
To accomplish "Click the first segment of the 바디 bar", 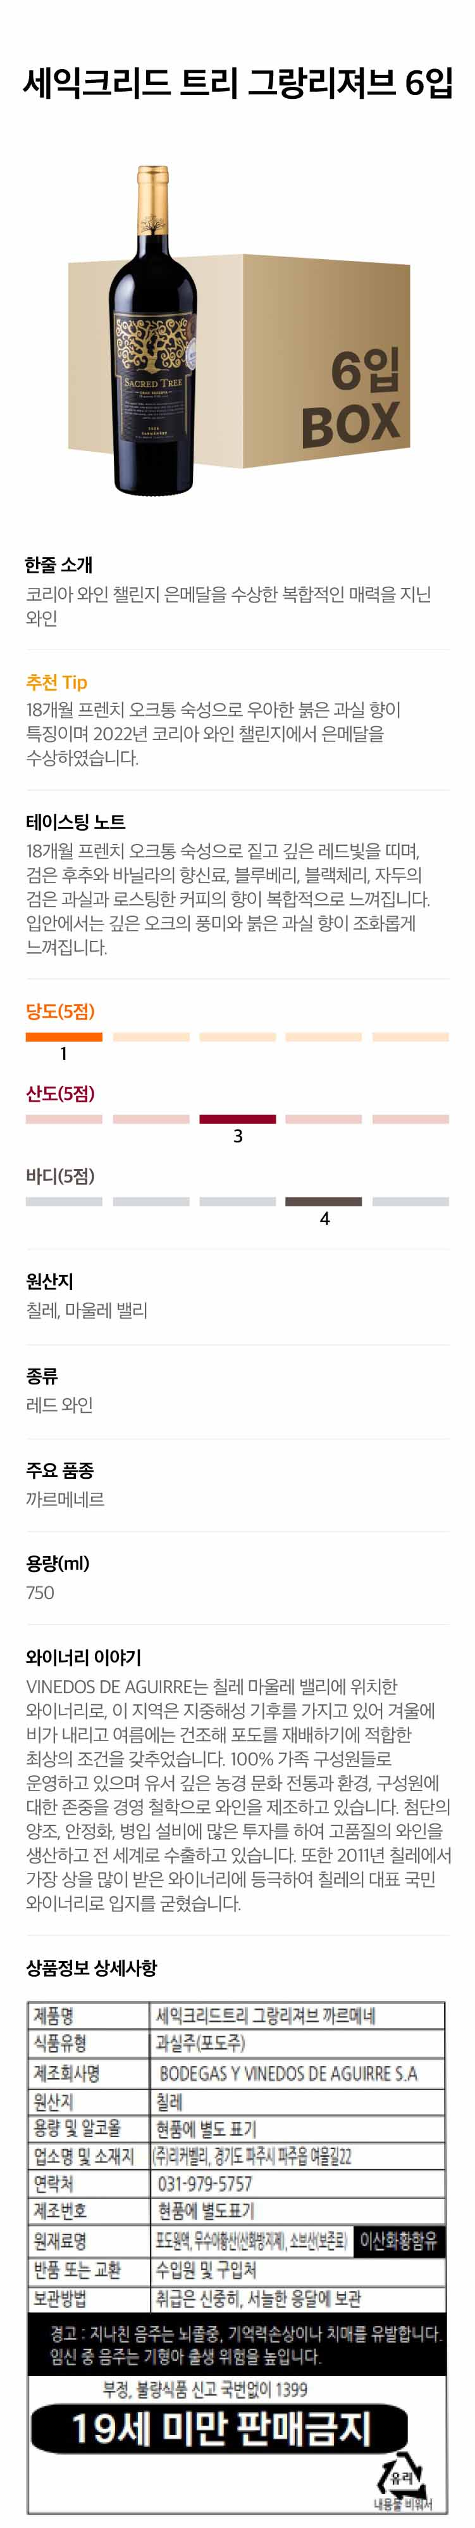I will point(64,1201).
